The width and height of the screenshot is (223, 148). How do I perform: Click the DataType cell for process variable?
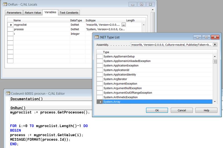click(77, 29)
